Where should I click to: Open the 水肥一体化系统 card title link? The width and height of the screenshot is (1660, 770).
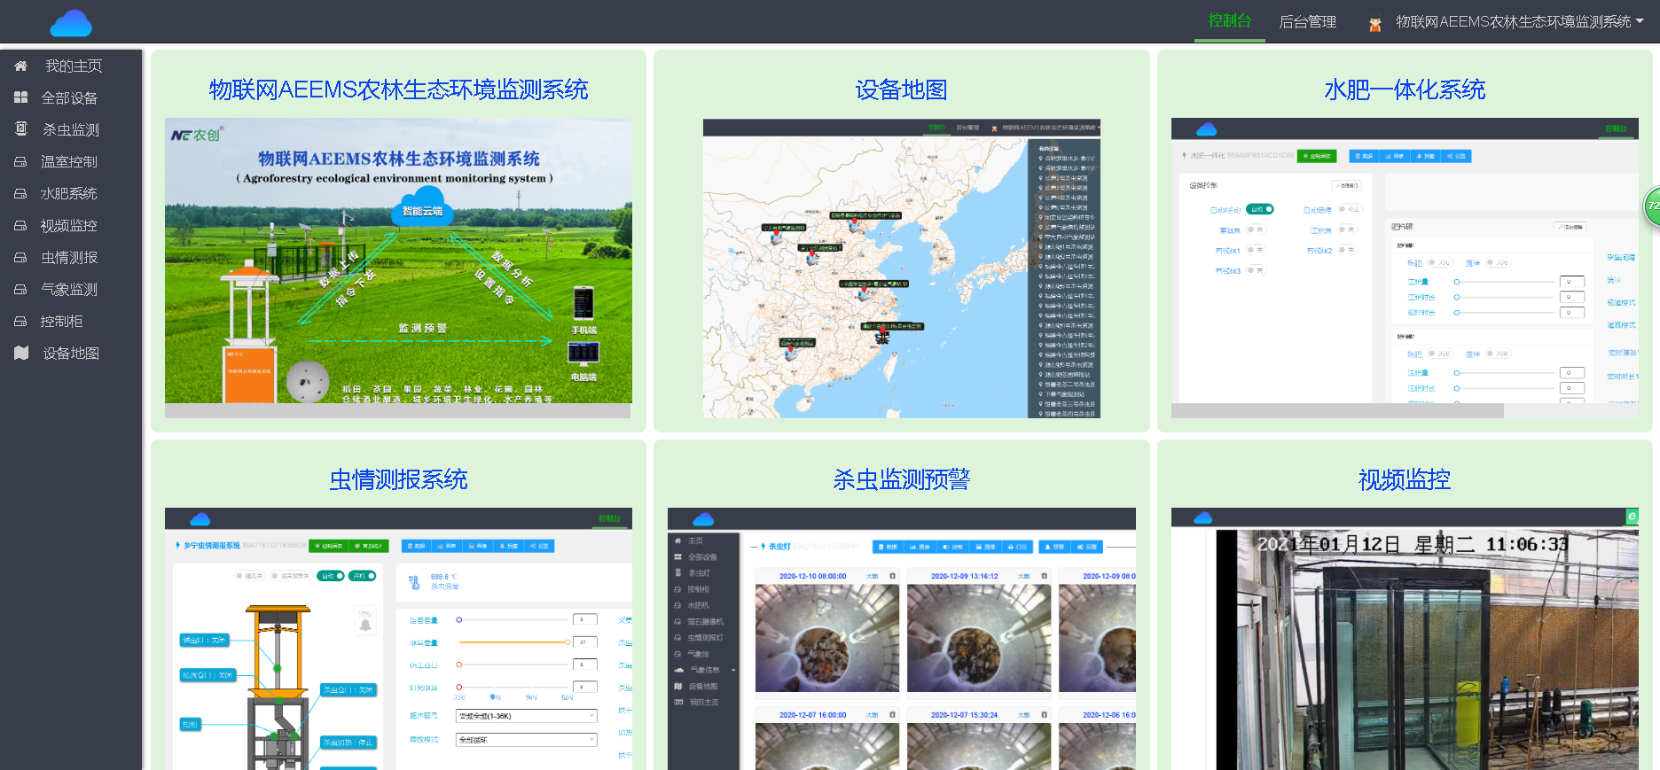(x=1404, y=89)
